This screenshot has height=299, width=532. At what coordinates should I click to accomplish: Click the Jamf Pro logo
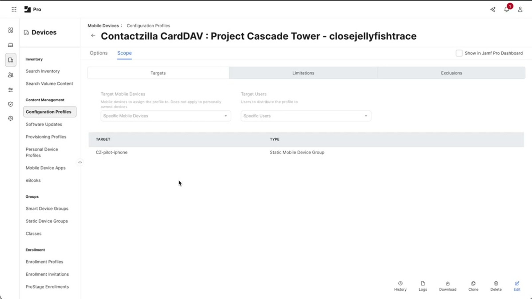(33, 9)
